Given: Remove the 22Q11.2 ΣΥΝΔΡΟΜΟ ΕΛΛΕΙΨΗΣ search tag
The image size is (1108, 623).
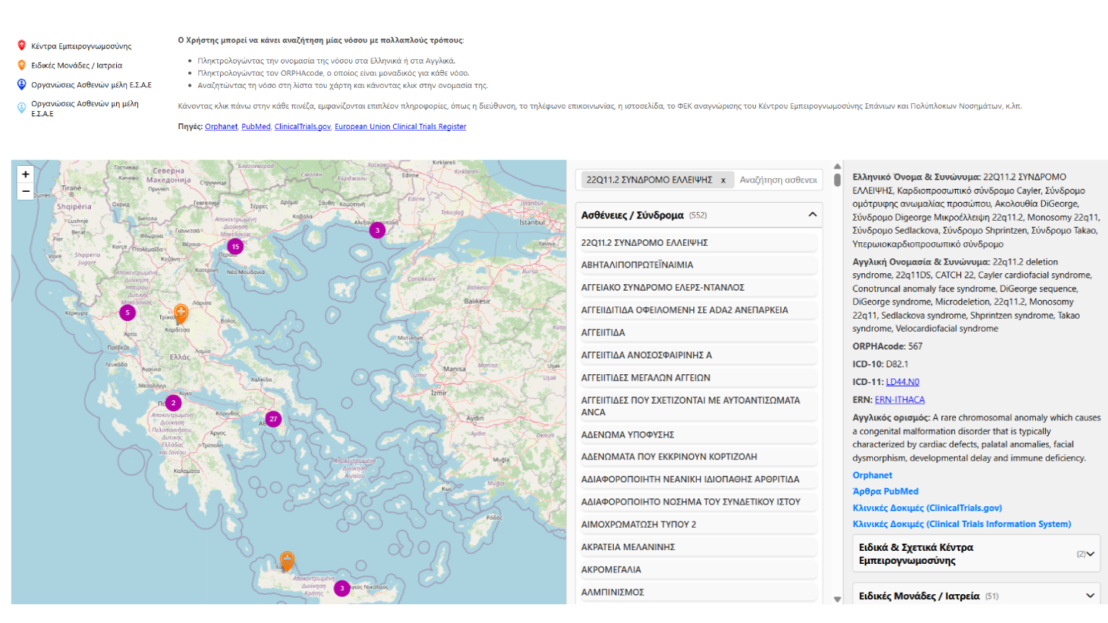Looking at the screenshot, I should (x=723, y=180).
